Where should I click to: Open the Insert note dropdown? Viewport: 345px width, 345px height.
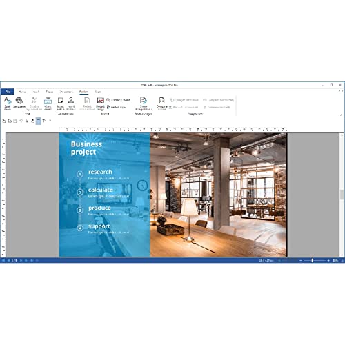click(61, 103)
